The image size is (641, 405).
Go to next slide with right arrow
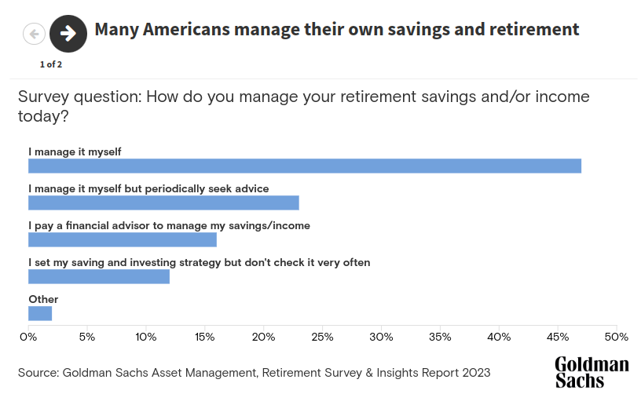point(68,34)
